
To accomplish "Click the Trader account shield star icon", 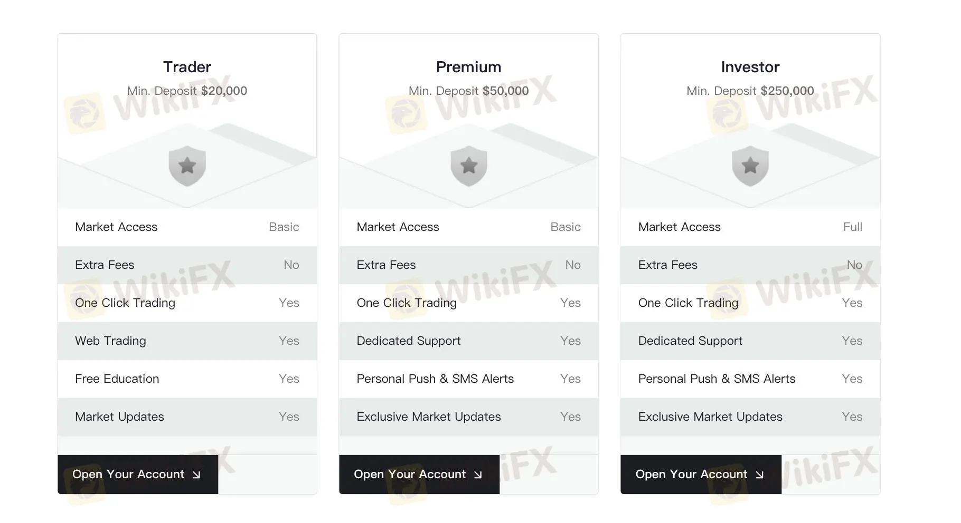I will 187,166.
